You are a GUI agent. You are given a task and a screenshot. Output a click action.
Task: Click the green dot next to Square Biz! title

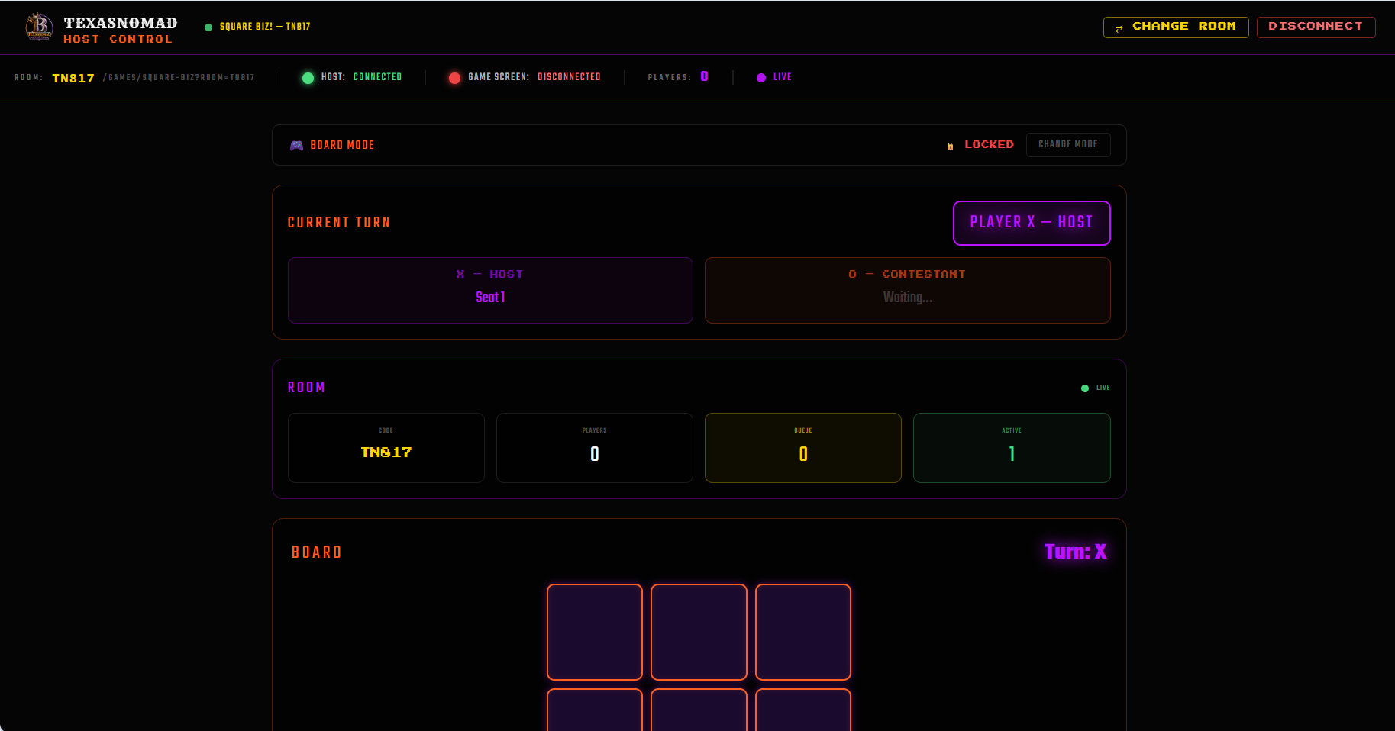pyautogui.click(x=208, y=27)
